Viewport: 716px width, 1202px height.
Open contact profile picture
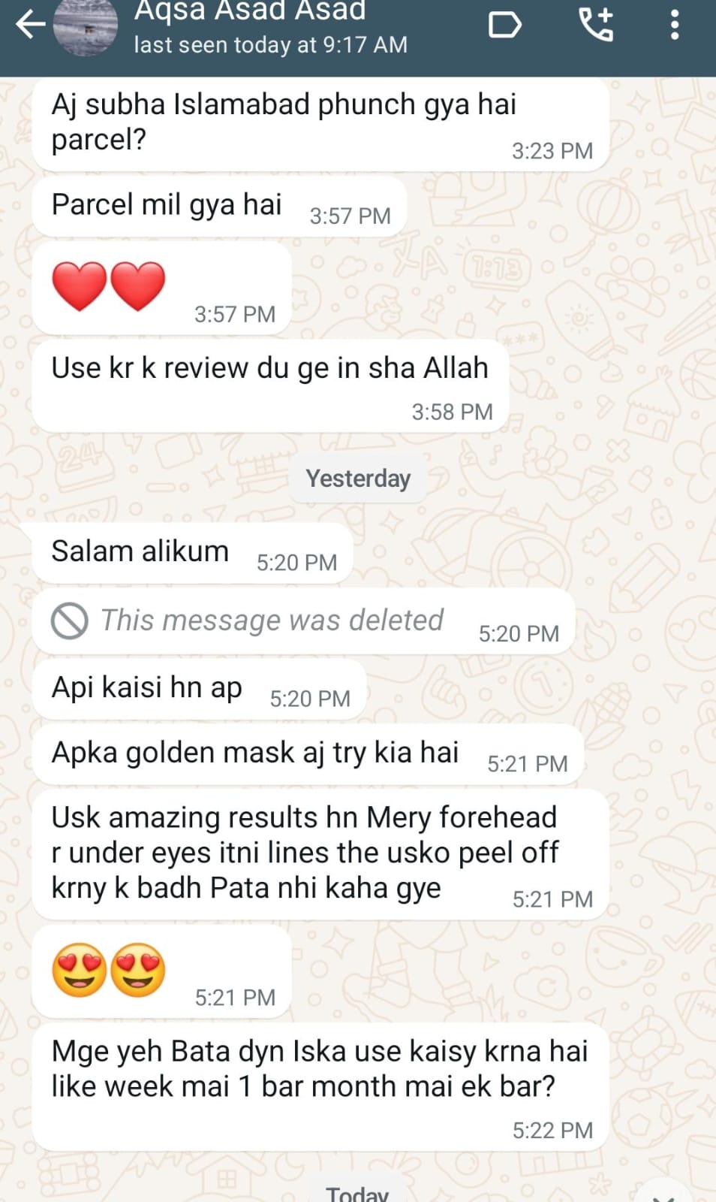(x=86, y=26)
